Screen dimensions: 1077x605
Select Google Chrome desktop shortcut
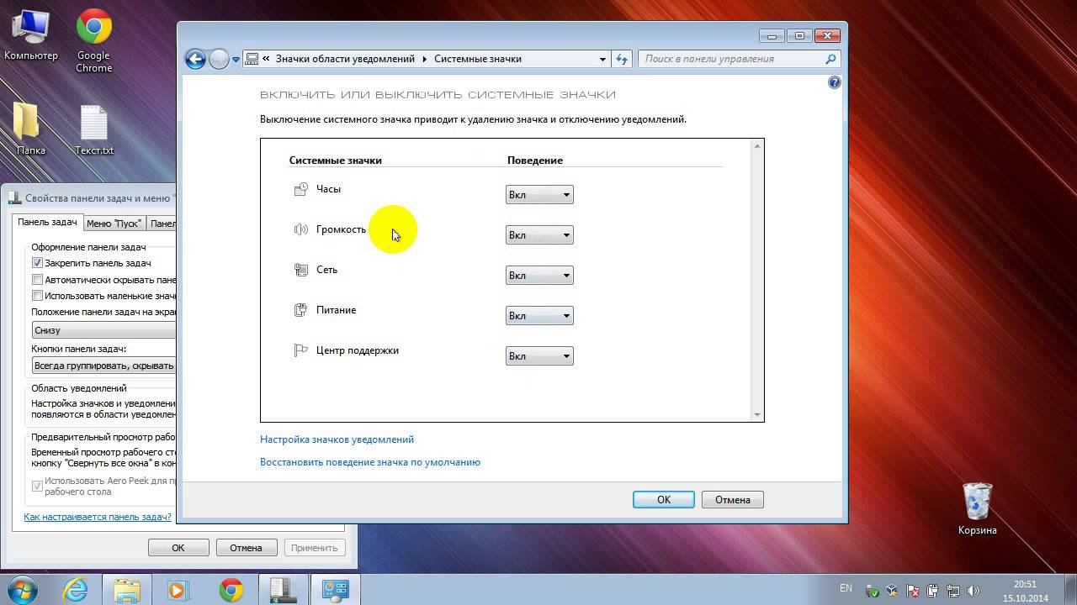coord(93,40)
